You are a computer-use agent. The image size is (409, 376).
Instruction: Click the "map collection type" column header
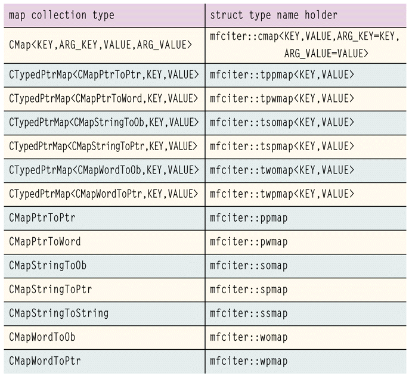pos(62,14)
